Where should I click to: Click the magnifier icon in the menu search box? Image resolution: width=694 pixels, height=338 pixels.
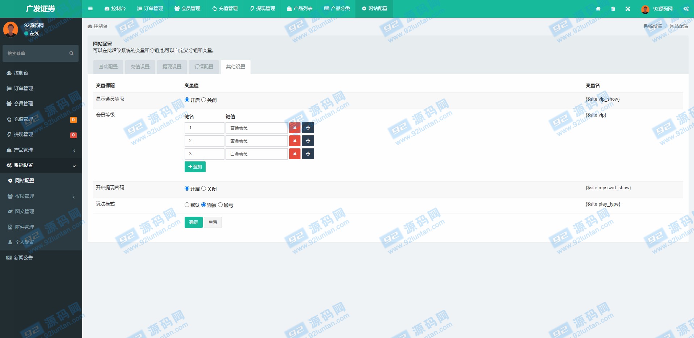[71, 53]
